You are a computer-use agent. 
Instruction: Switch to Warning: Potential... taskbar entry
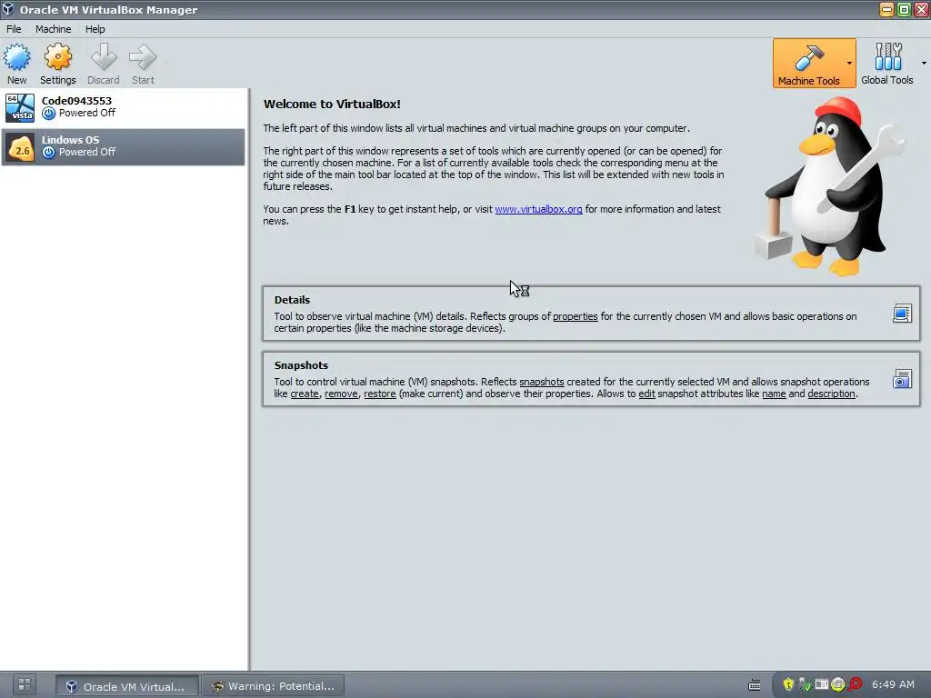[273, 686]
